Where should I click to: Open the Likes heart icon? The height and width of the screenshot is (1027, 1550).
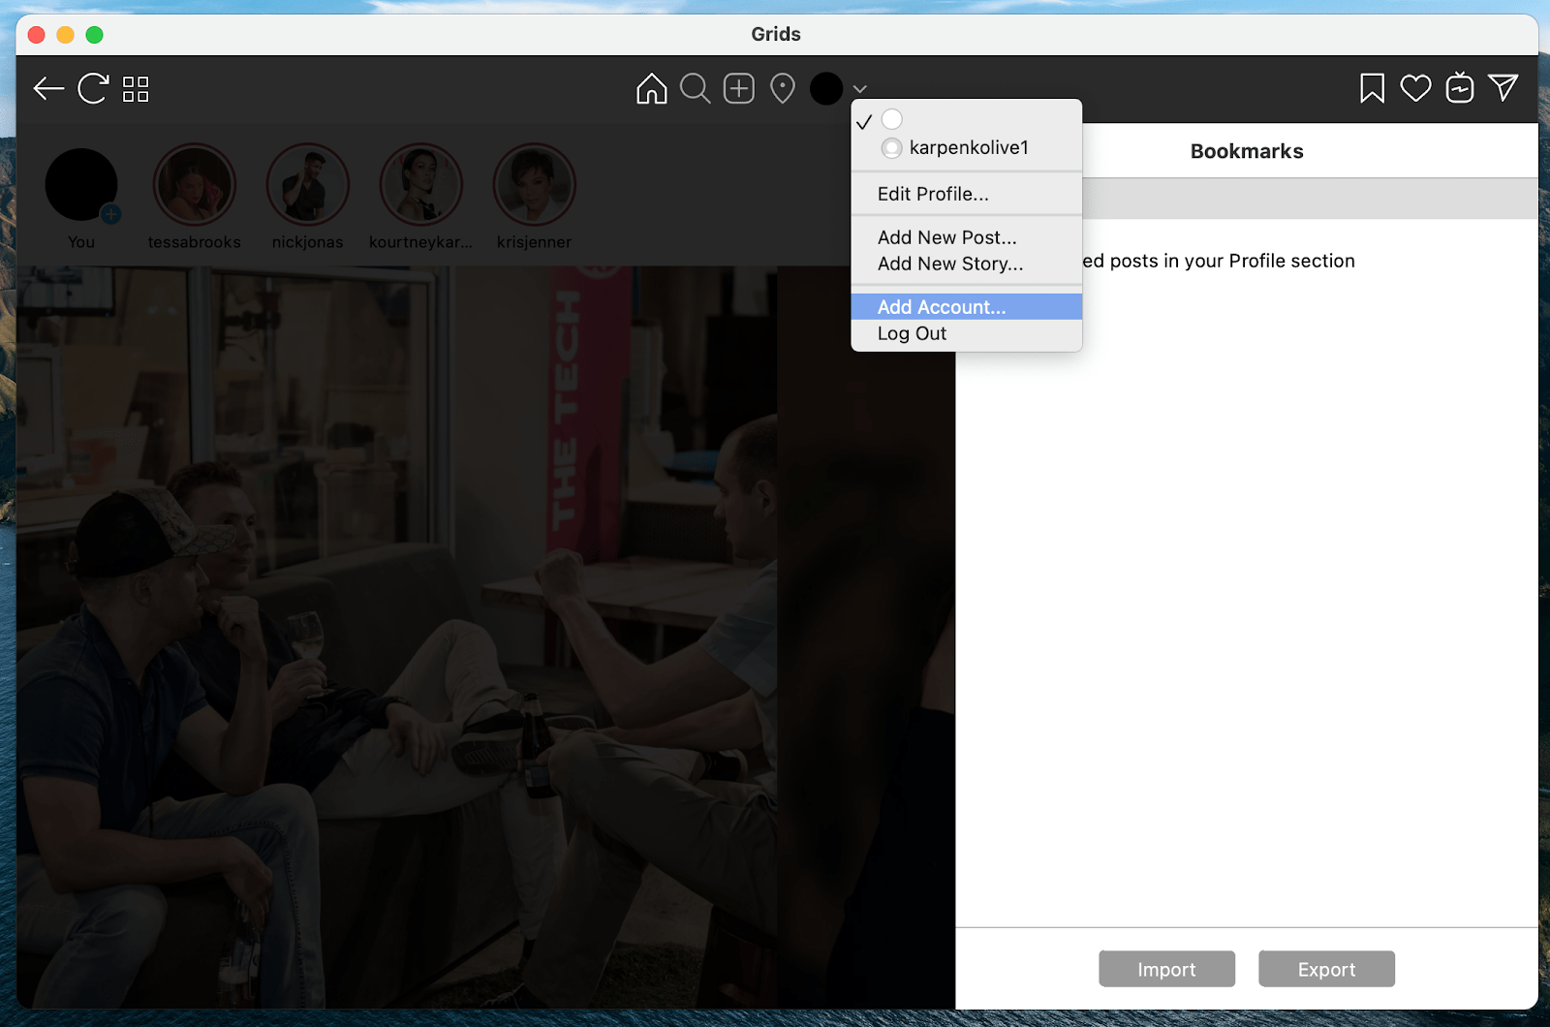(1415, 88)
